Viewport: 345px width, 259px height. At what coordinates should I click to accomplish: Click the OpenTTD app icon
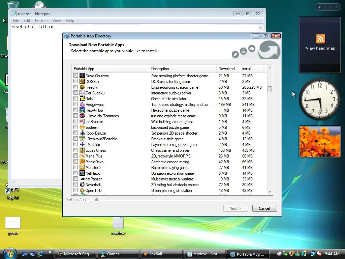tap(82, 190)
